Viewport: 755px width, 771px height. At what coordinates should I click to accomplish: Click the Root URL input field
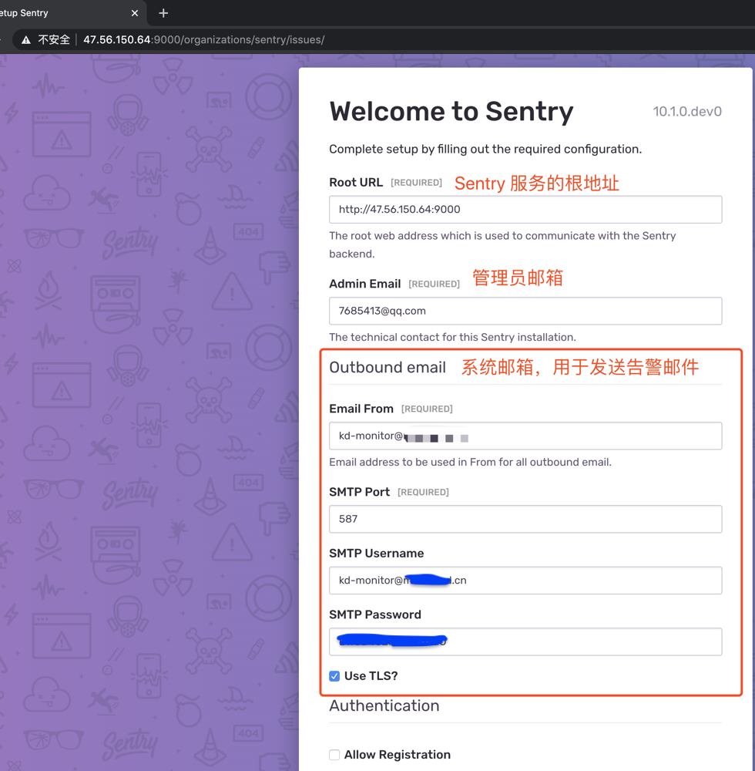pos(525,210)
